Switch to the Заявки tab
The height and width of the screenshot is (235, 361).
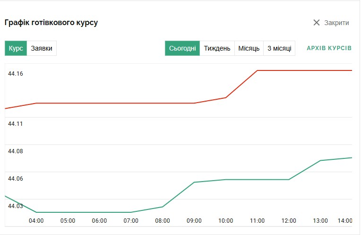(42, 48)
